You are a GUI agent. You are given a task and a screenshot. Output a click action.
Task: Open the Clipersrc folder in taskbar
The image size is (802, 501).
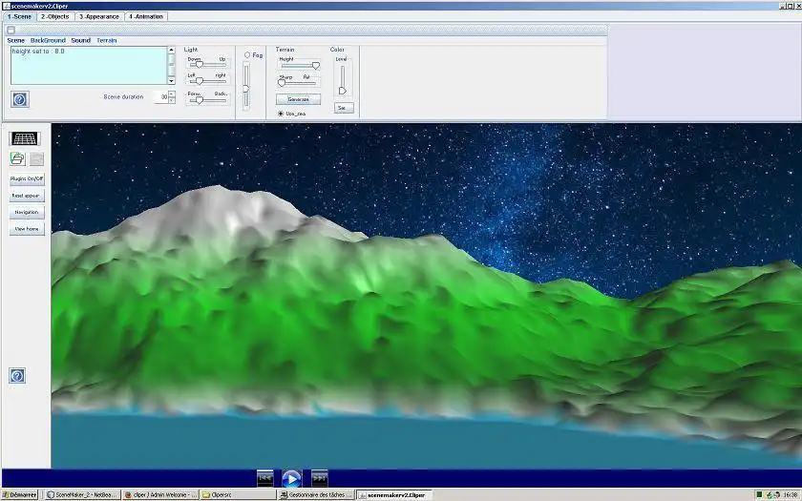click(238, 495)
